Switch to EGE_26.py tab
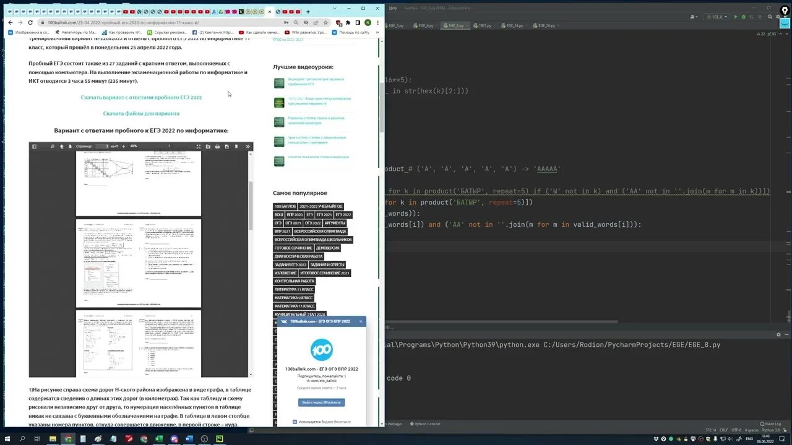Screen dimensions: 792x445 (x=546, y=26)
